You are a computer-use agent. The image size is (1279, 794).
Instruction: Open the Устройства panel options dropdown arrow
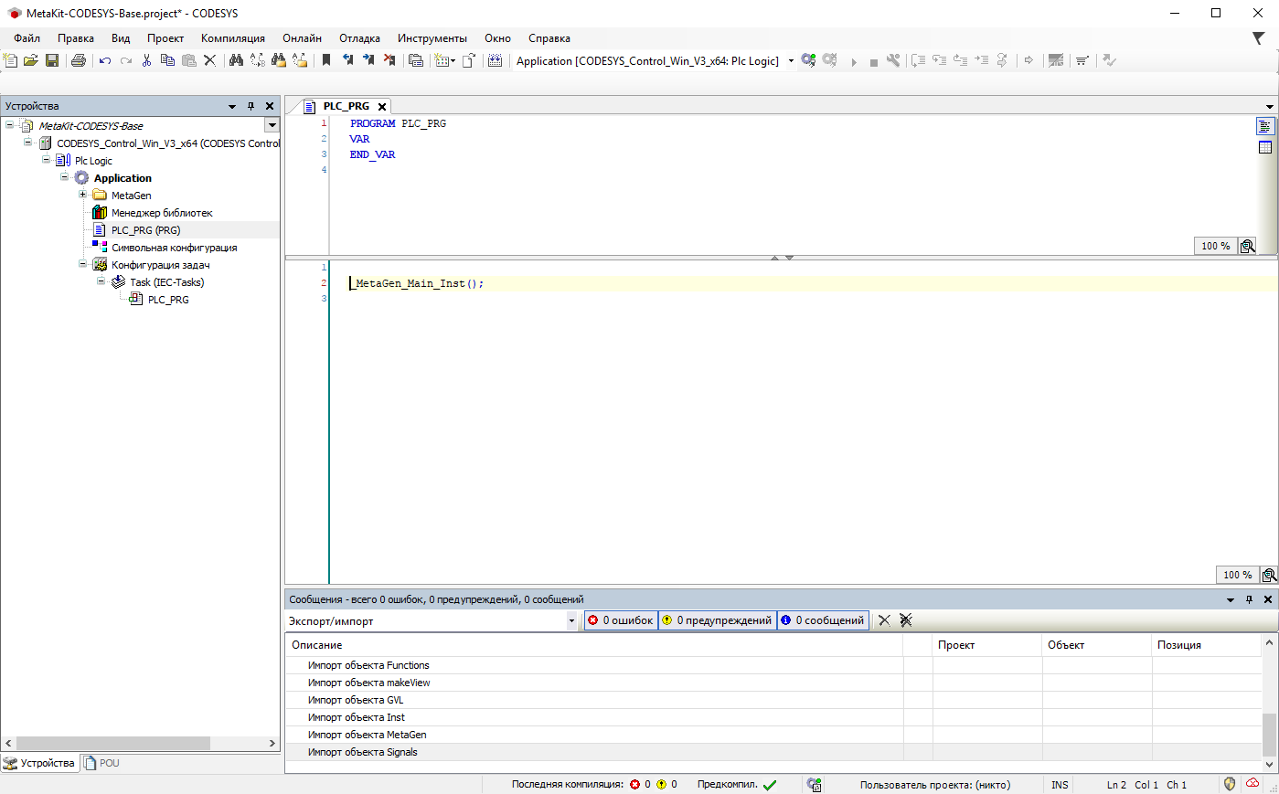point(232,106)
